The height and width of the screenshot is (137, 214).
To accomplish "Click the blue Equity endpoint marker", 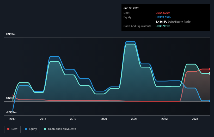I will click(x=210, y=101).
